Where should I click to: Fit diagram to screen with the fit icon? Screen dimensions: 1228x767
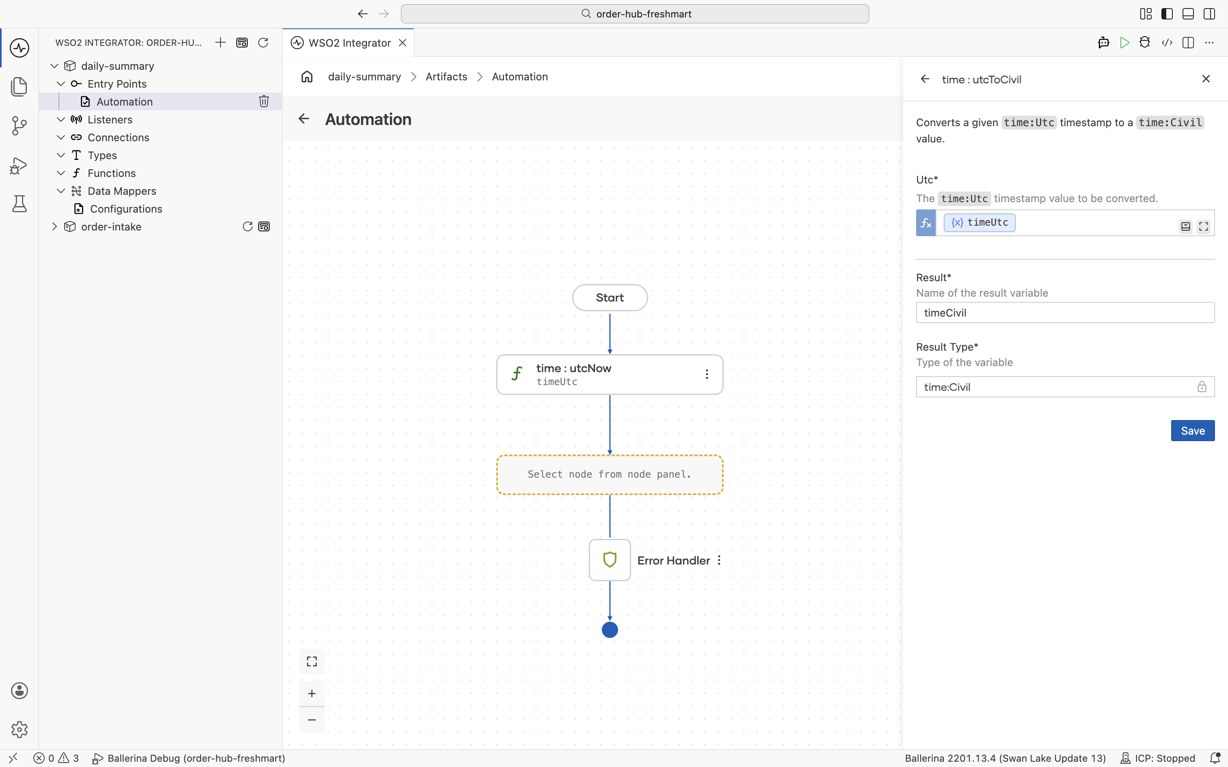pyautogui.click(x=311, y=661)
